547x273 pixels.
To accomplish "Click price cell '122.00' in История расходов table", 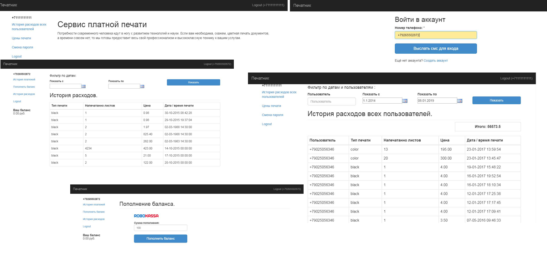I will [152, 162].
